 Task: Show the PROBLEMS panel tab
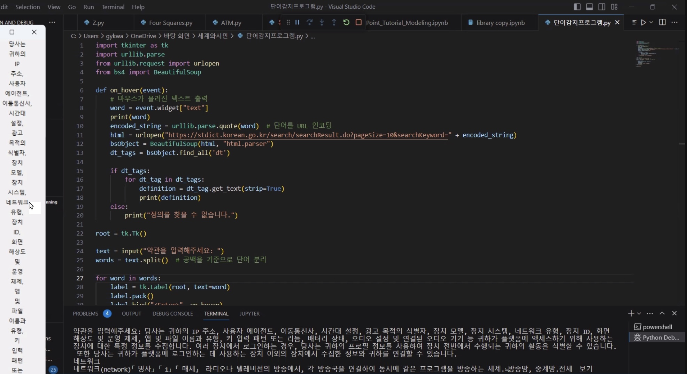85,313
